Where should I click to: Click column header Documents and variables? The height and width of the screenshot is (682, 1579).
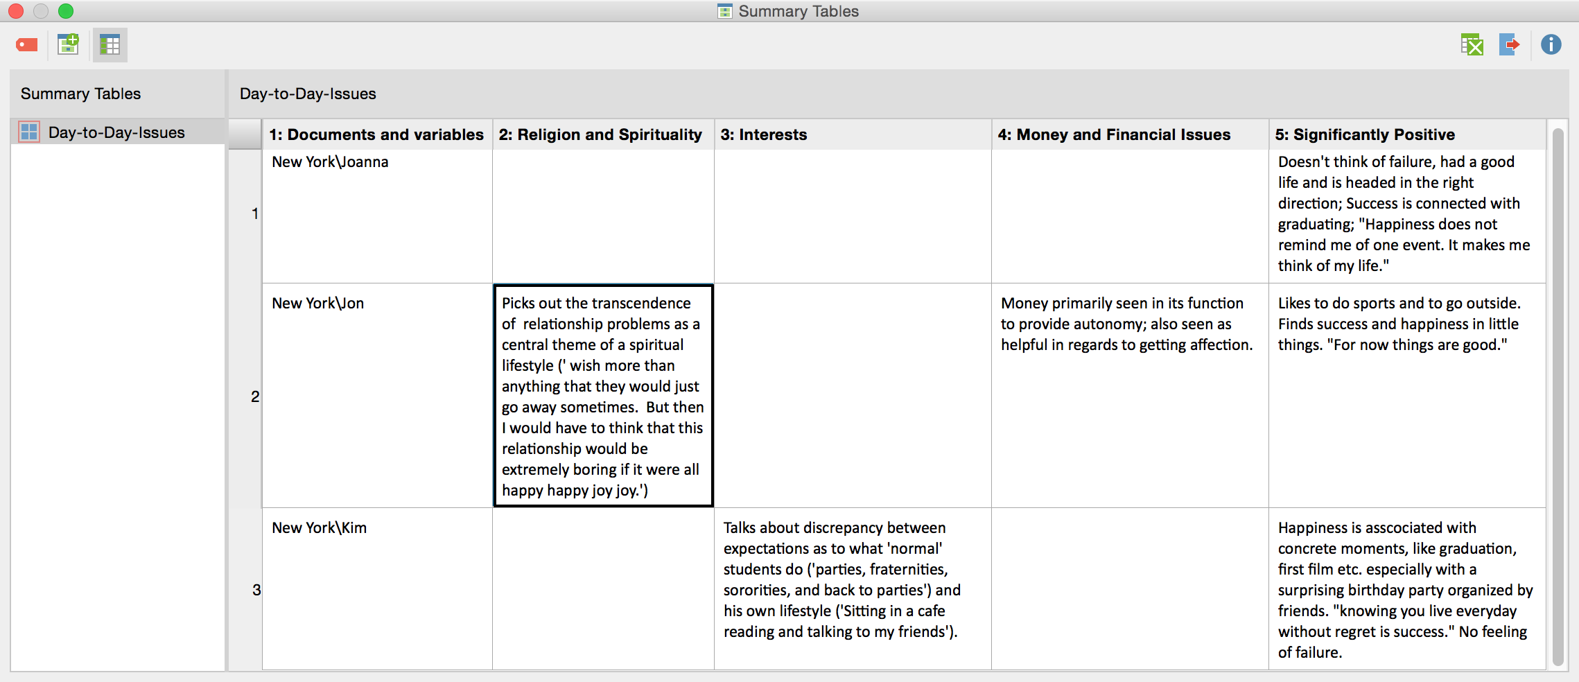[x=377, y=134]
